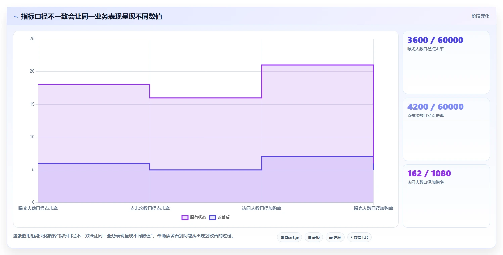
Task: Click the purple step line at value 16
Action: pyautogui.click(x=206, y=98)
